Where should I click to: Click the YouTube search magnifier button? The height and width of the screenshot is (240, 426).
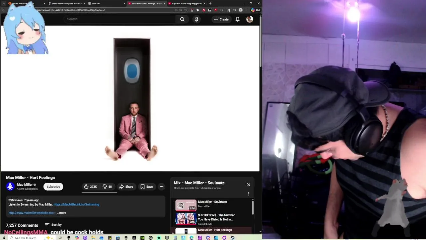tap(182, 19)
